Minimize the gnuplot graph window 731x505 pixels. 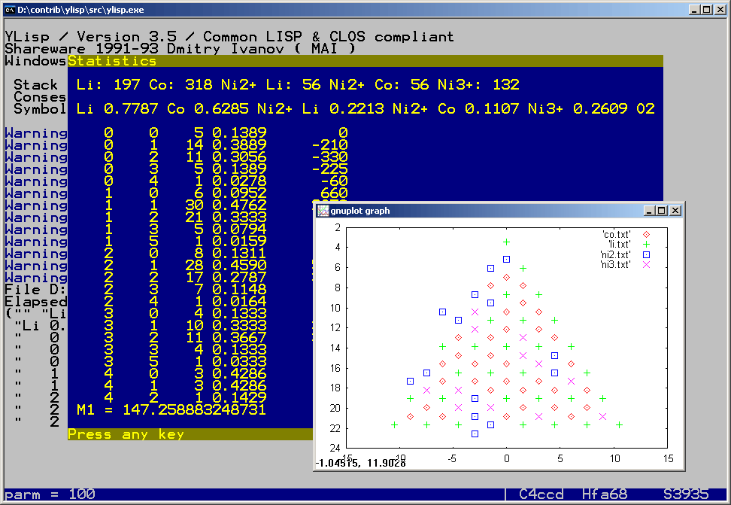click(x=650, y=211)
